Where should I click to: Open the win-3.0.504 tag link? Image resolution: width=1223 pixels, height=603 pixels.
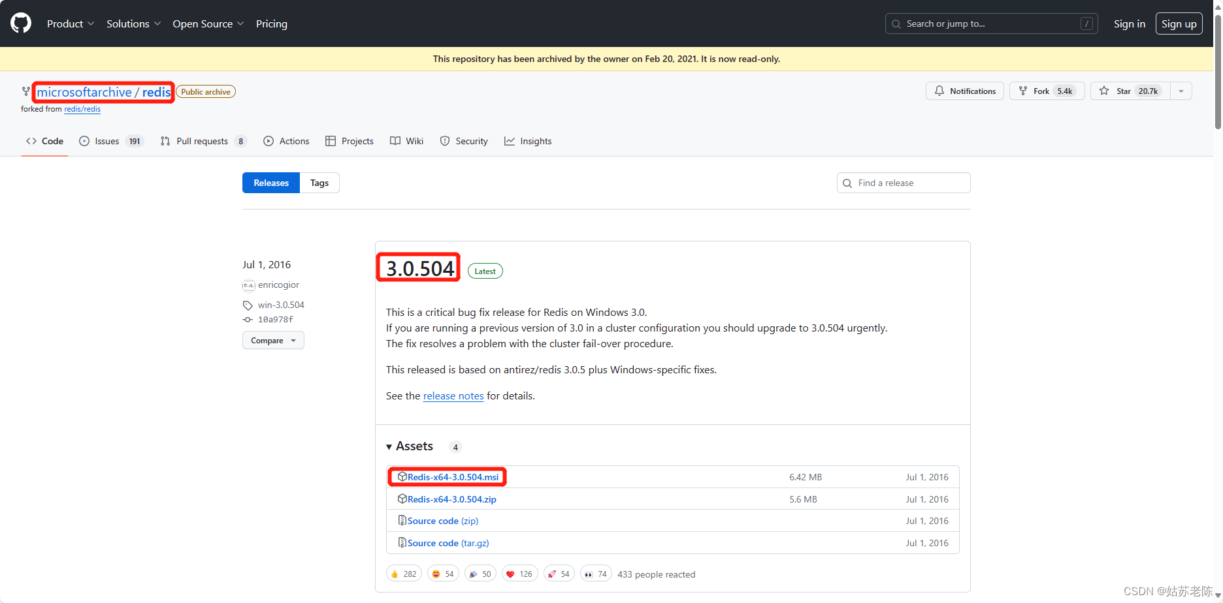[x=281, y=305]
